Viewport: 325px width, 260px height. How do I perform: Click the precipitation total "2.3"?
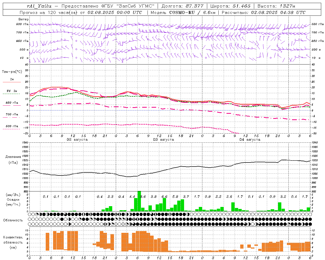point(110,197)
